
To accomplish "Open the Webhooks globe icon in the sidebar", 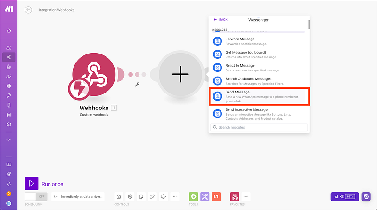I will tap(8, 86).
